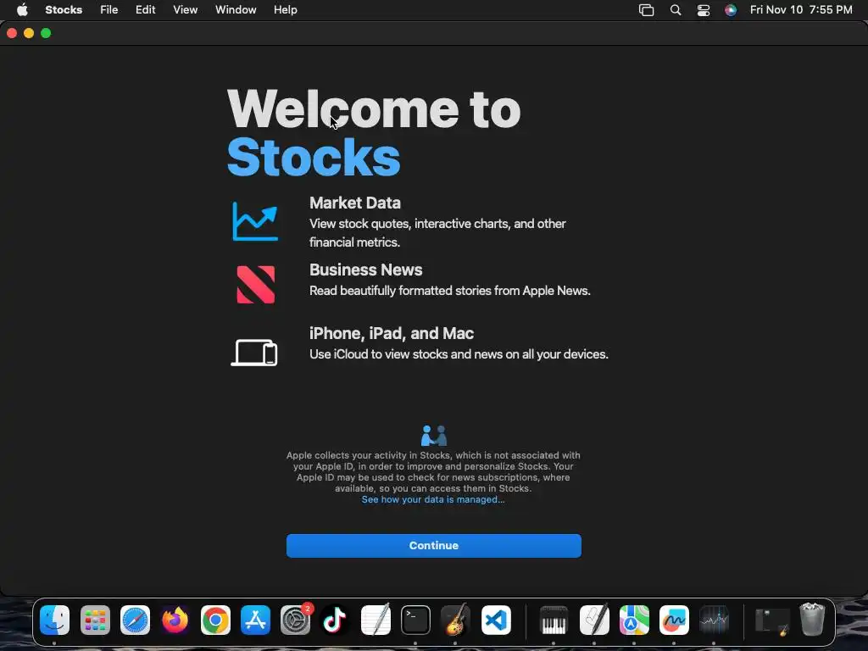The width and height of the screenshot is (868, 651).
Task: Click the Market Data chart icon
Action: click(x=254, y=222)
